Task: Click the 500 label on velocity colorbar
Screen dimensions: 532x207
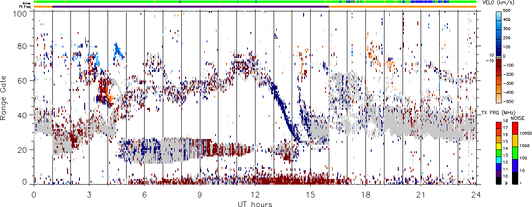Action: (506, 10)
